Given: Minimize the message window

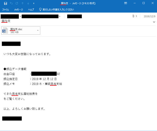Looking at the screenshot, I should click(x=135, y=3).
